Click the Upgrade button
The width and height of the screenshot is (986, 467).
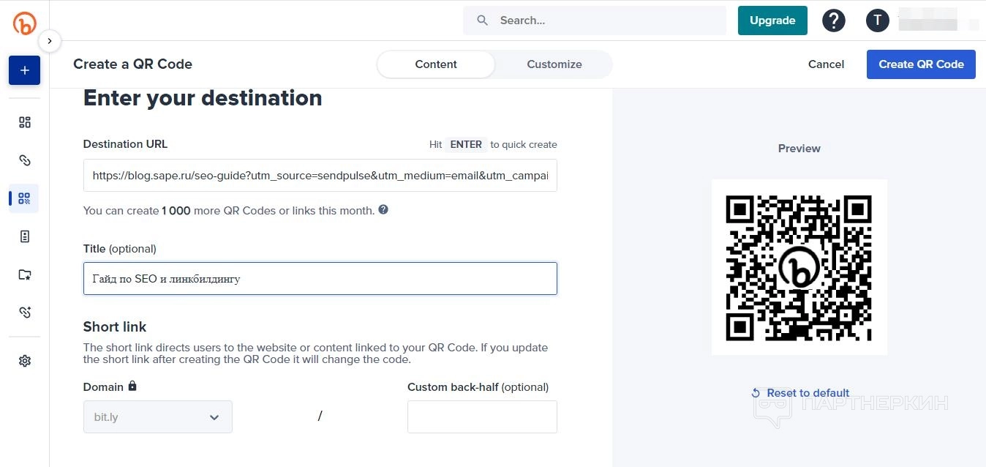coord(772,20)
